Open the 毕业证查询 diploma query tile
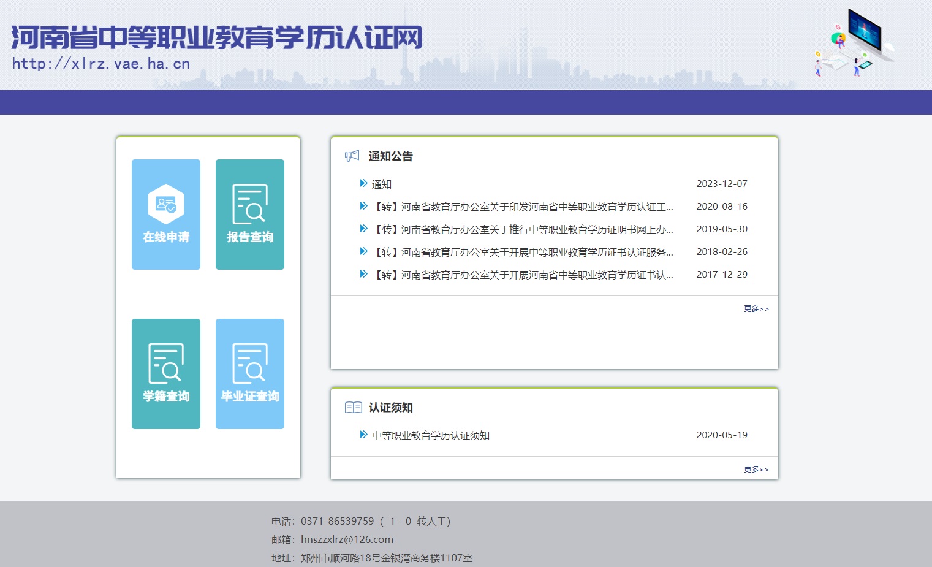This screenshot has width=932, height=567. (250, 374)
